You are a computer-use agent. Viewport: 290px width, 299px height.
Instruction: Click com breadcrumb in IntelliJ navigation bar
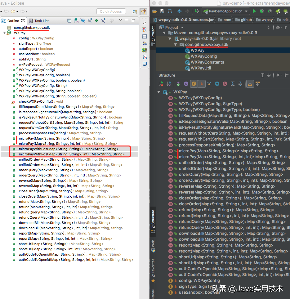tap(225, 20)
